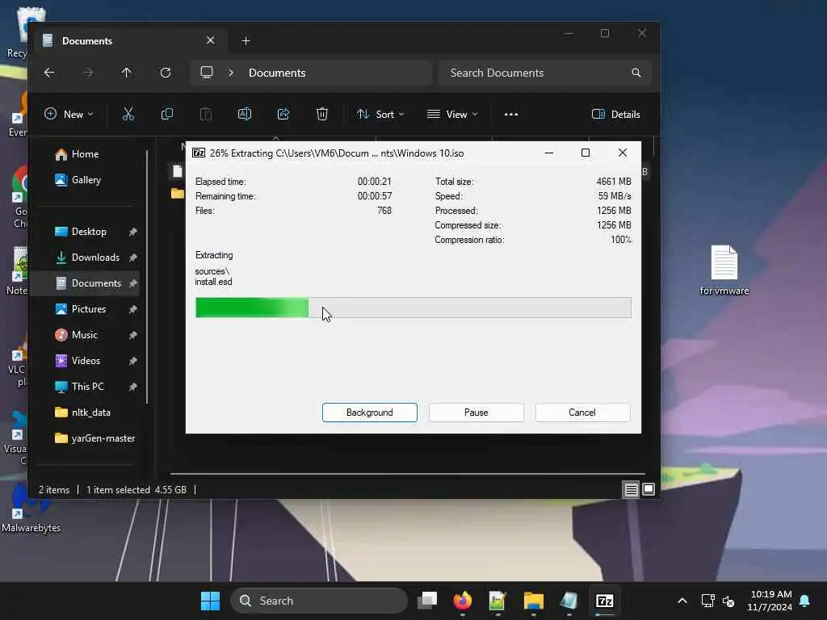Close the Documents tab

(211, 40)
